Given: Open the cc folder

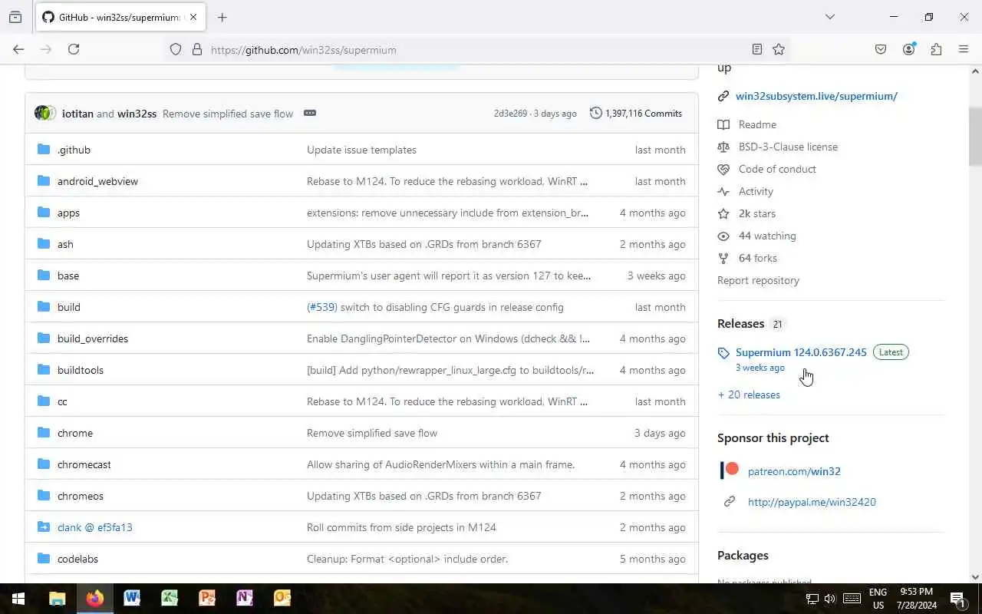Looking at the screenshot, I should click(62, 401).
